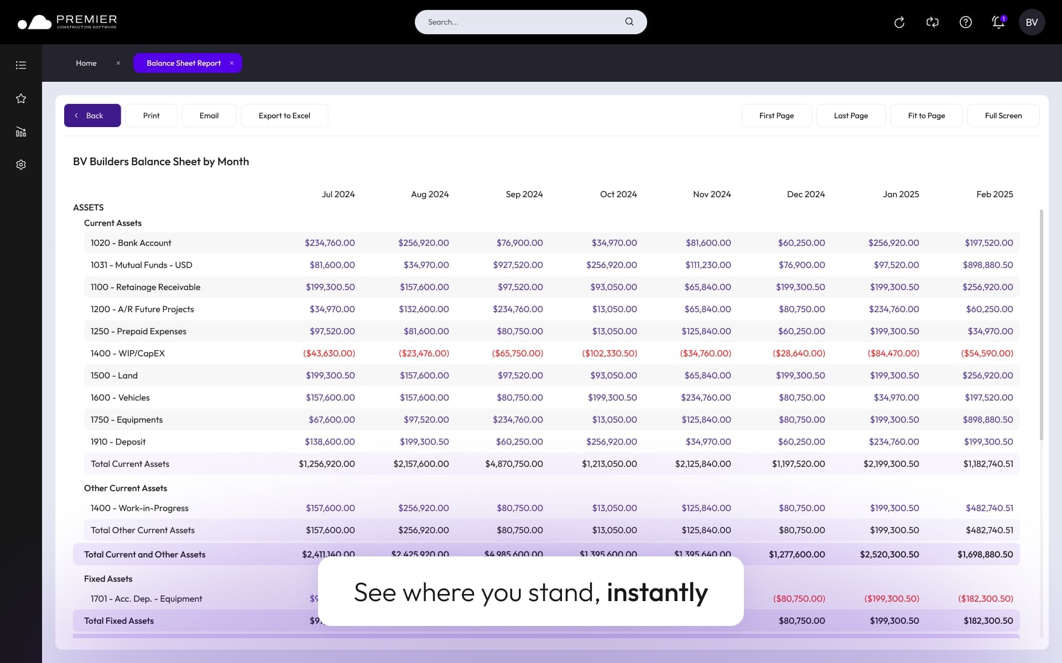
Task: Open Settings via the gear icon
Action: [x=21, y=164]
